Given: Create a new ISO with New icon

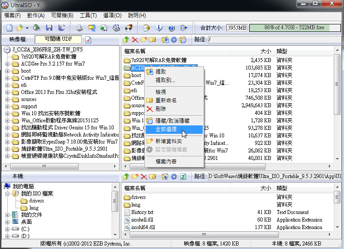Looking at the screenshot, I should pos(9,28).
